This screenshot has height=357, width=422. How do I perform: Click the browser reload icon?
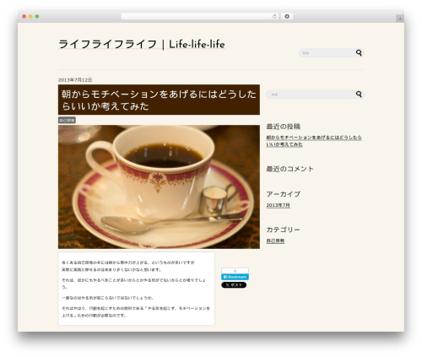click(x=274, y=17)
